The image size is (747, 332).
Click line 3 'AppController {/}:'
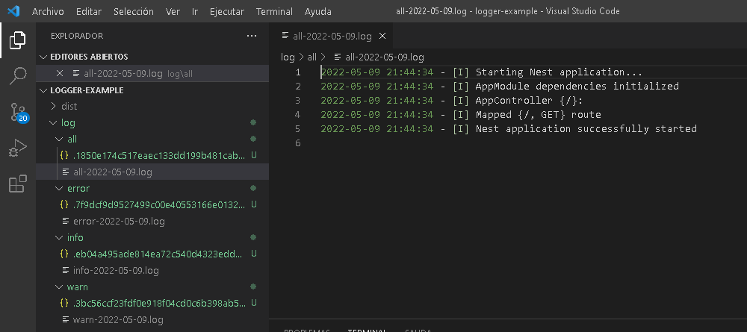tap(530, 101)
